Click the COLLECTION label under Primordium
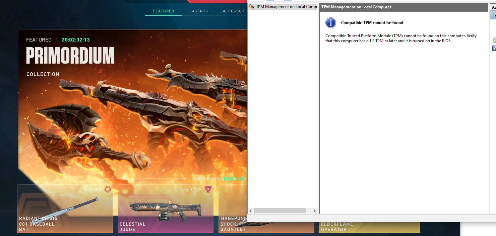Viewport: 496px width, 236px height. [x=43, y=74]
